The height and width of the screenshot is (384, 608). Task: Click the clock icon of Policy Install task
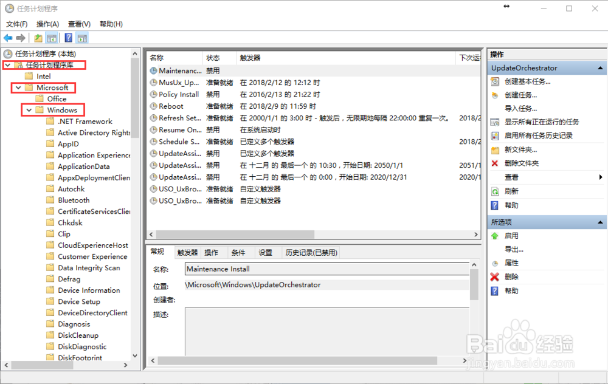(x=154, y=94)
